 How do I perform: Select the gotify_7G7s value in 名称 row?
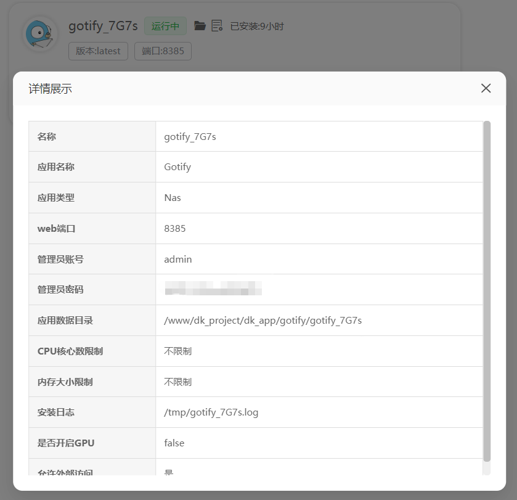(x=190, y=136)
